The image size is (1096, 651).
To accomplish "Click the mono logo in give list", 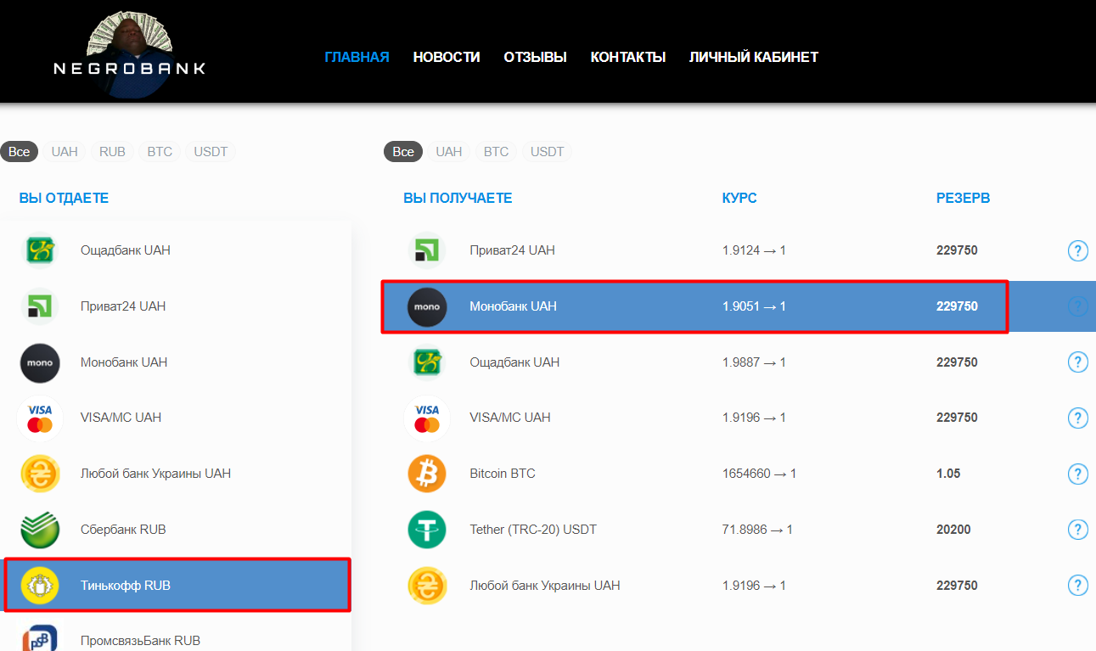I will pos(40,362).
